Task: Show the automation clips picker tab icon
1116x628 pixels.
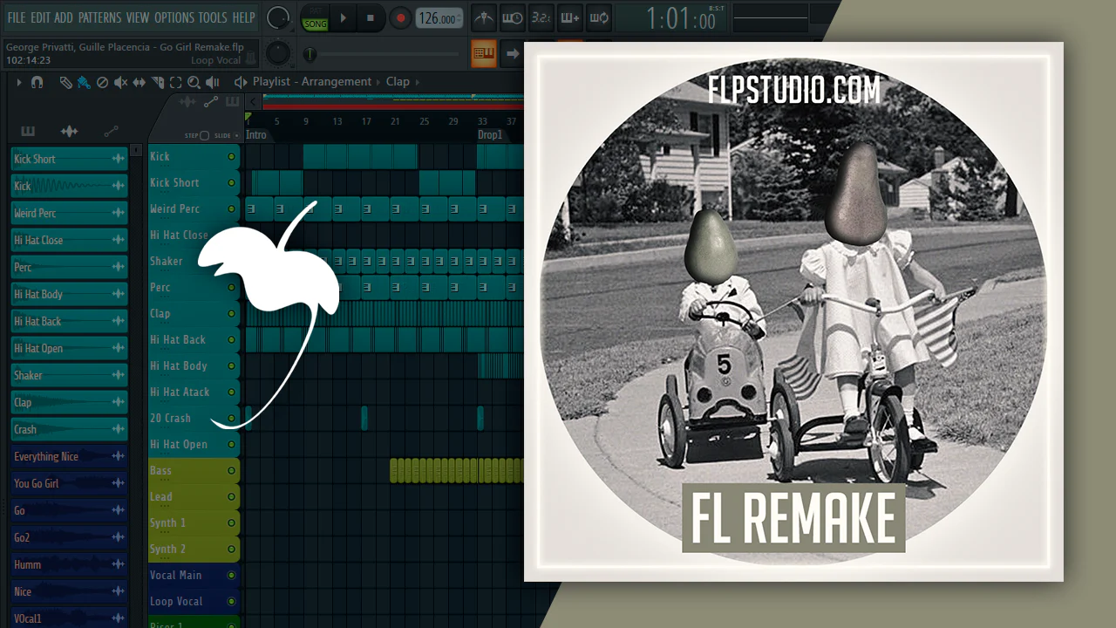Action: (111, 131)
